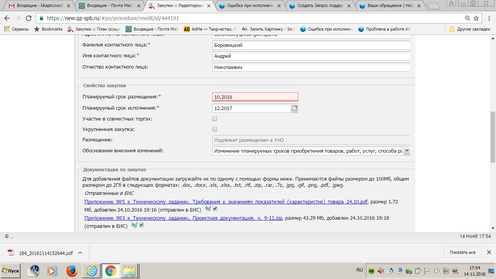Open Проблема в работе АИ bookmark

pyautogui.click(x=384, y=29)
